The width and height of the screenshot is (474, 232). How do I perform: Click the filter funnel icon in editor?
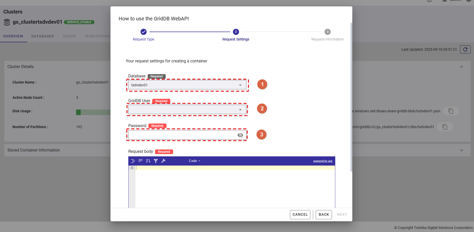tap(156, 161)
